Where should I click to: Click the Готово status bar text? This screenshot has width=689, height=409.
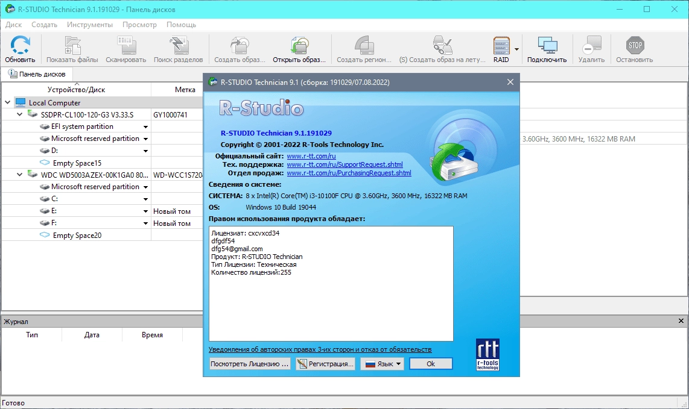click(13, 403)
